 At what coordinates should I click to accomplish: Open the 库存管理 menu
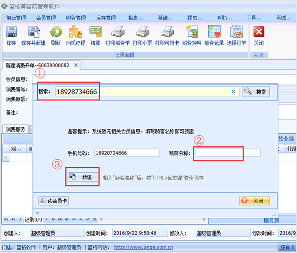point(106,18)
